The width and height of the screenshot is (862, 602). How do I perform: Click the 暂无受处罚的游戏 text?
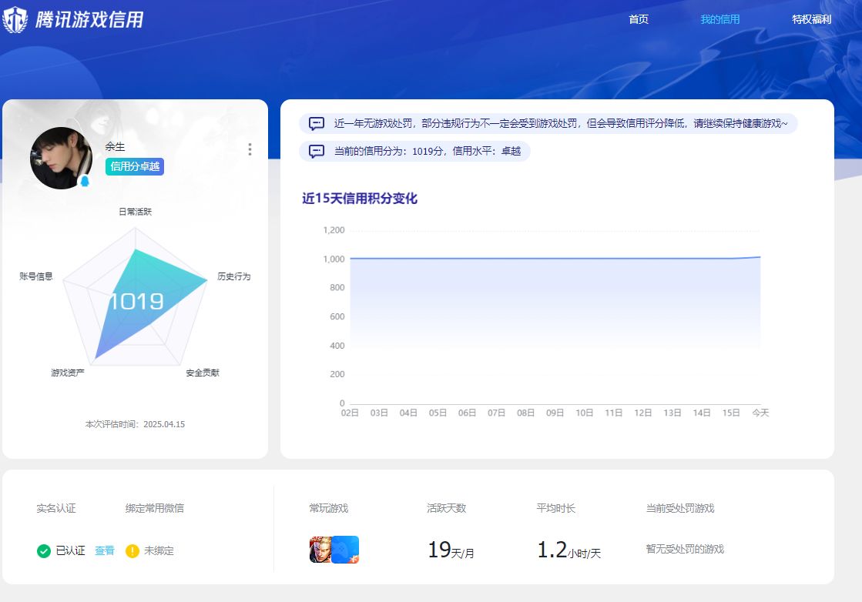click(x=685, y=549)
